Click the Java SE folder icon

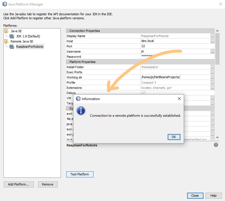(x=6, y=31)
